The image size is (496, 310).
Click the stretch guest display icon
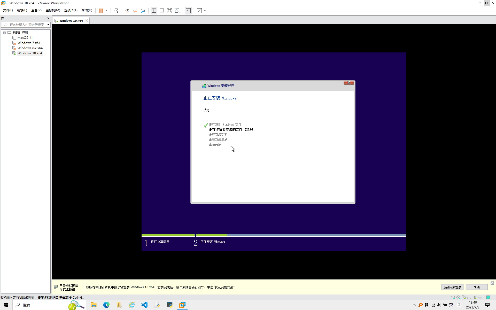click(x=199, y=11)
